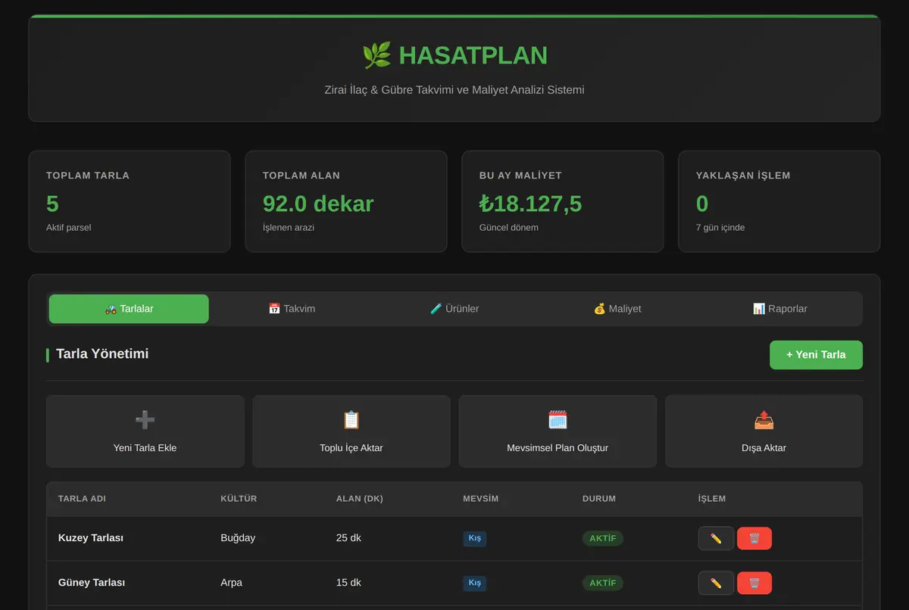Click calendar icon on Mevsimsel Plan Oluştur
The image size is (909, 610).
tap(558, 419)
